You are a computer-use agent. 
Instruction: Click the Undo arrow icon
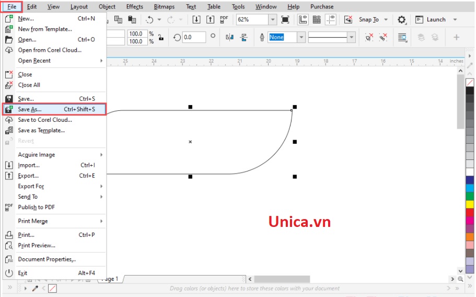click(149, 20)
